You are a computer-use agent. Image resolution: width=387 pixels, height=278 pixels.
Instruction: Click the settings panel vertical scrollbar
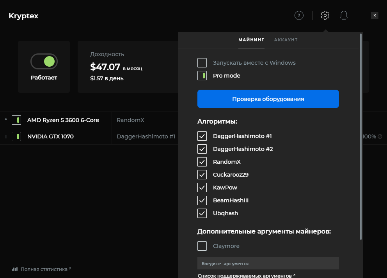[361, 136]
